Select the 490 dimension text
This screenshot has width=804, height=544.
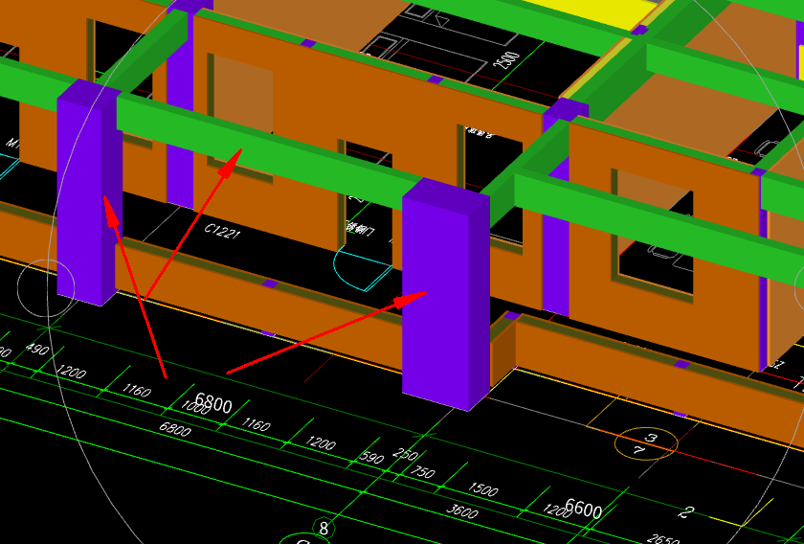point(37,350)
